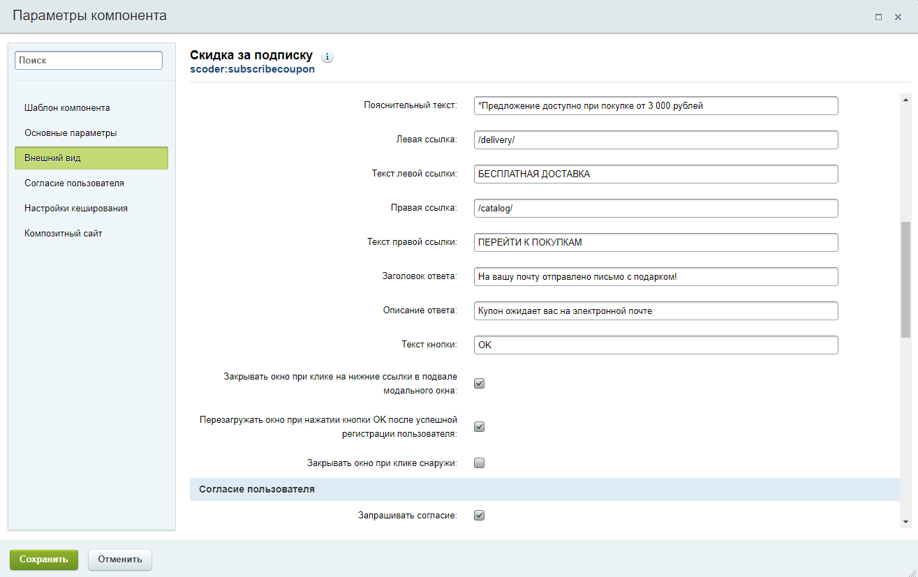This screenshot has width=918, height=577.
Task: Toggle close window on footer links checkbox
Action: (x=480, y=383)
